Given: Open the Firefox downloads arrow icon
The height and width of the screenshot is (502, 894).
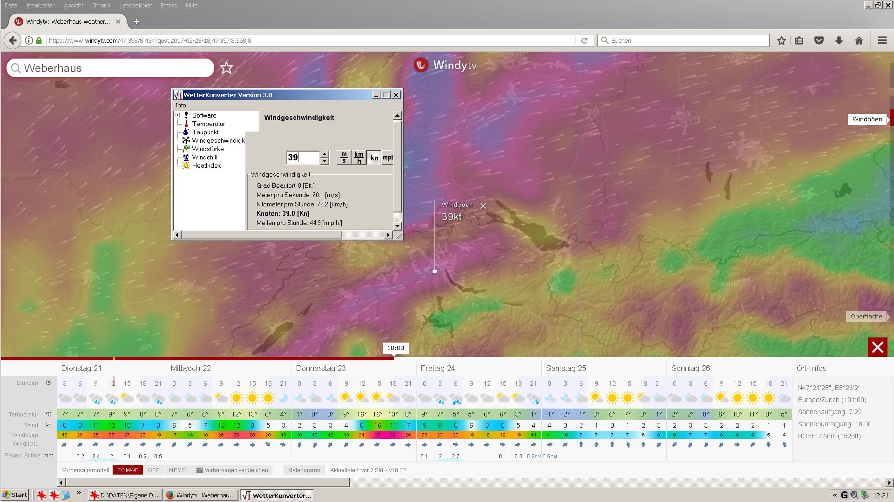Looking at the screenshot, I should point(839,40).
